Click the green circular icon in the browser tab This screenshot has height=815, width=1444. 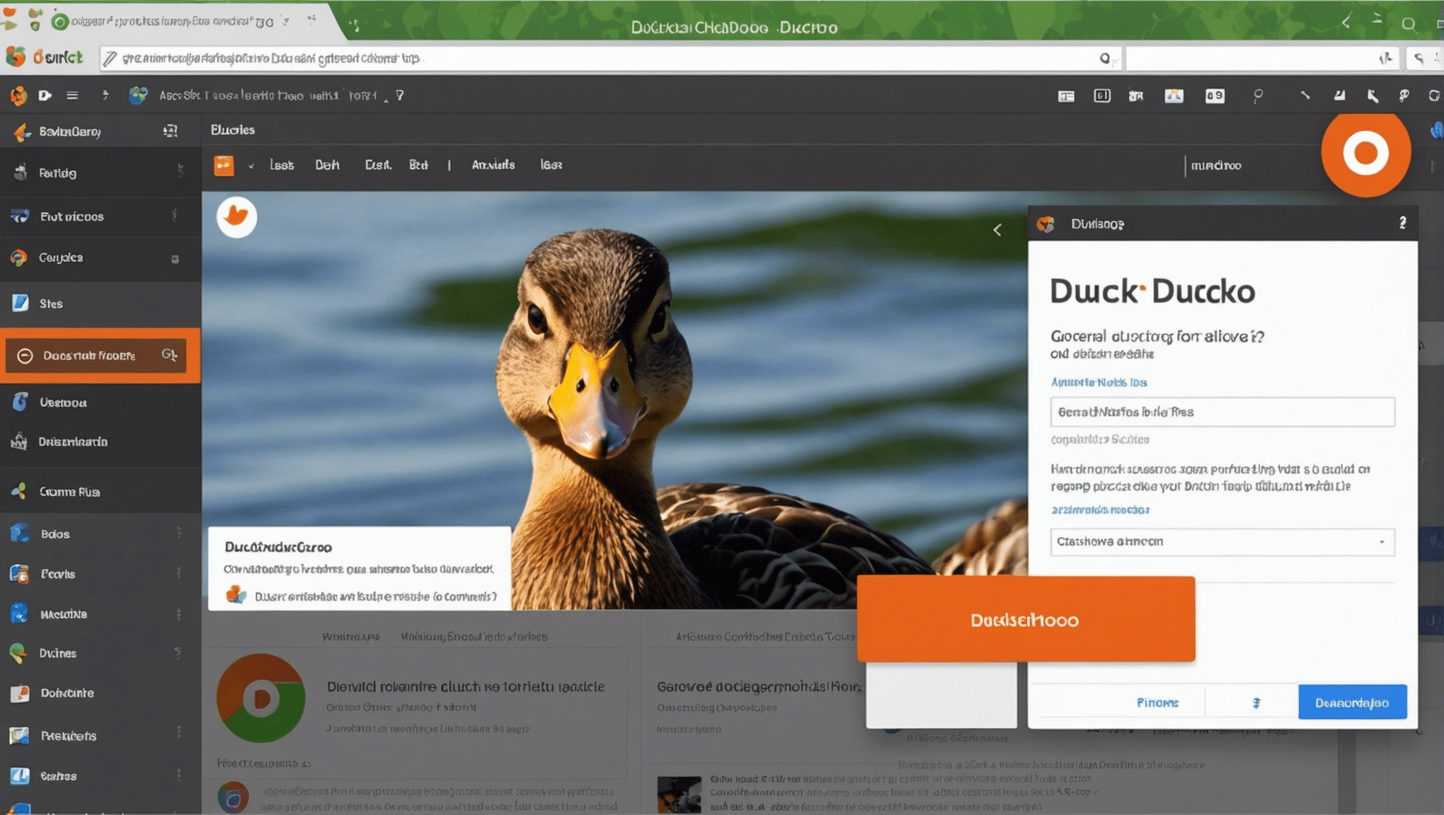pyautogui.click(x=60, y=22)
